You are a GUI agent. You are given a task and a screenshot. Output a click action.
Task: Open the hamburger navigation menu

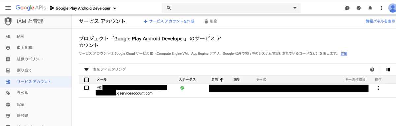tap(8, 8)
